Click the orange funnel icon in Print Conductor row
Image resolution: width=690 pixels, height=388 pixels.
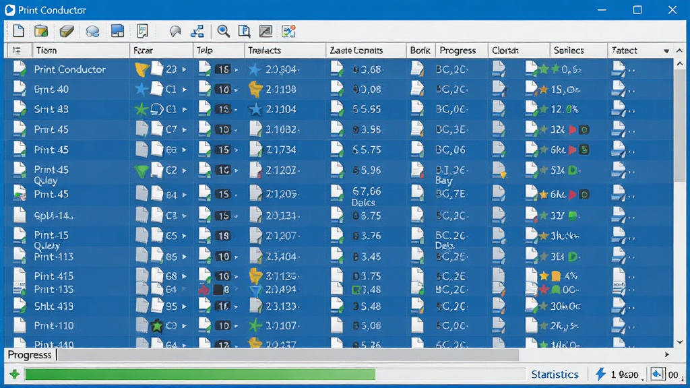[142, 69]
